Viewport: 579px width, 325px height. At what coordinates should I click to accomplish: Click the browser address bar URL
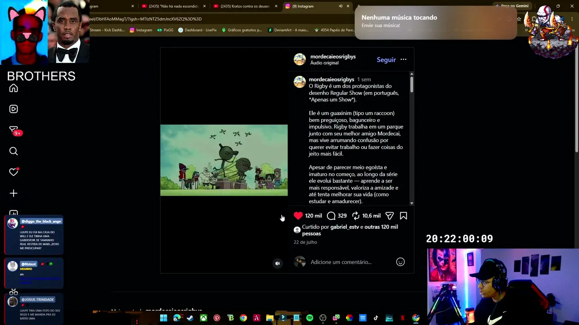click(x=146, y=19)
